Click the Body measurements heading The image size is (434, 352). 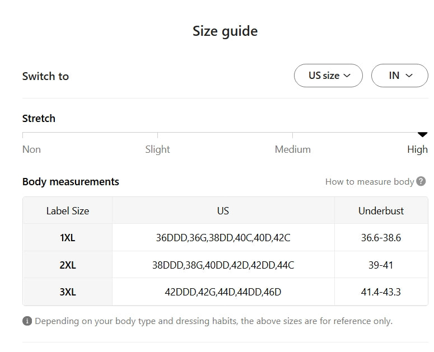pyautogui.click(x=71, y=182)
